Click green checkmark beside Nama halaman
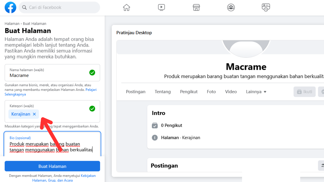This screenshot has height=182, width=324. tap(92, 73)
